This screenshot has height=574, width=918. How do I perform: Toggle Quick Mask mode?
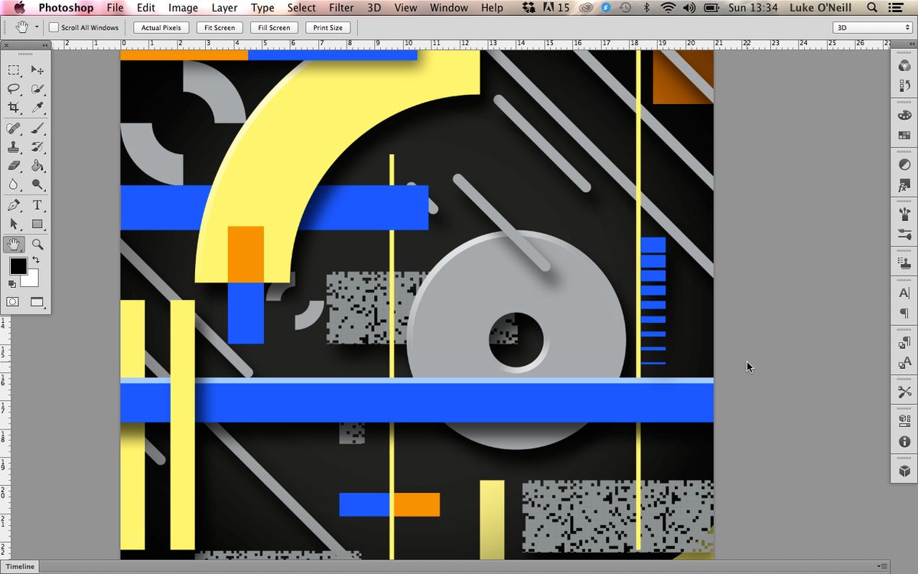pyautogui.click(x=13, y=302)
